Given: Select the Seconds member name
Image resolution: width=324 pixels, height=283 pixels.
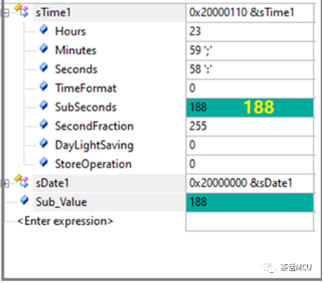Looking at the screenshot, I should click(76, 69).
